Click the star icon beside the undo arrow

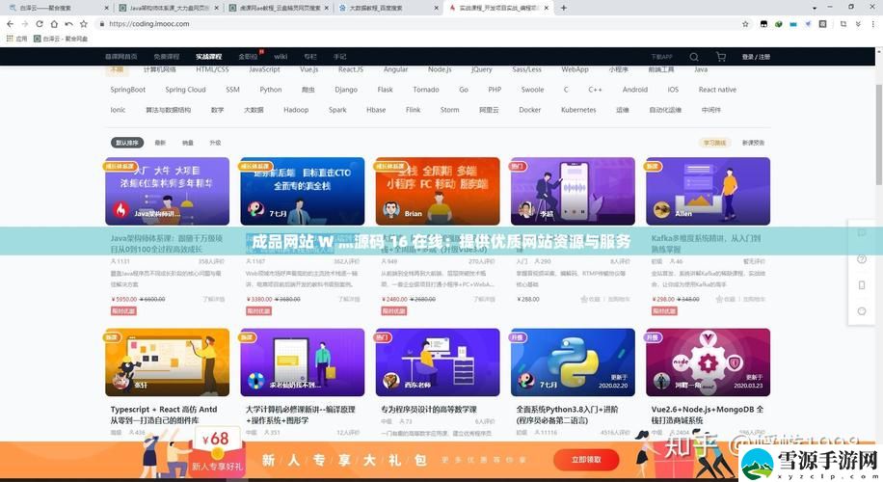[x=83, y=24]
